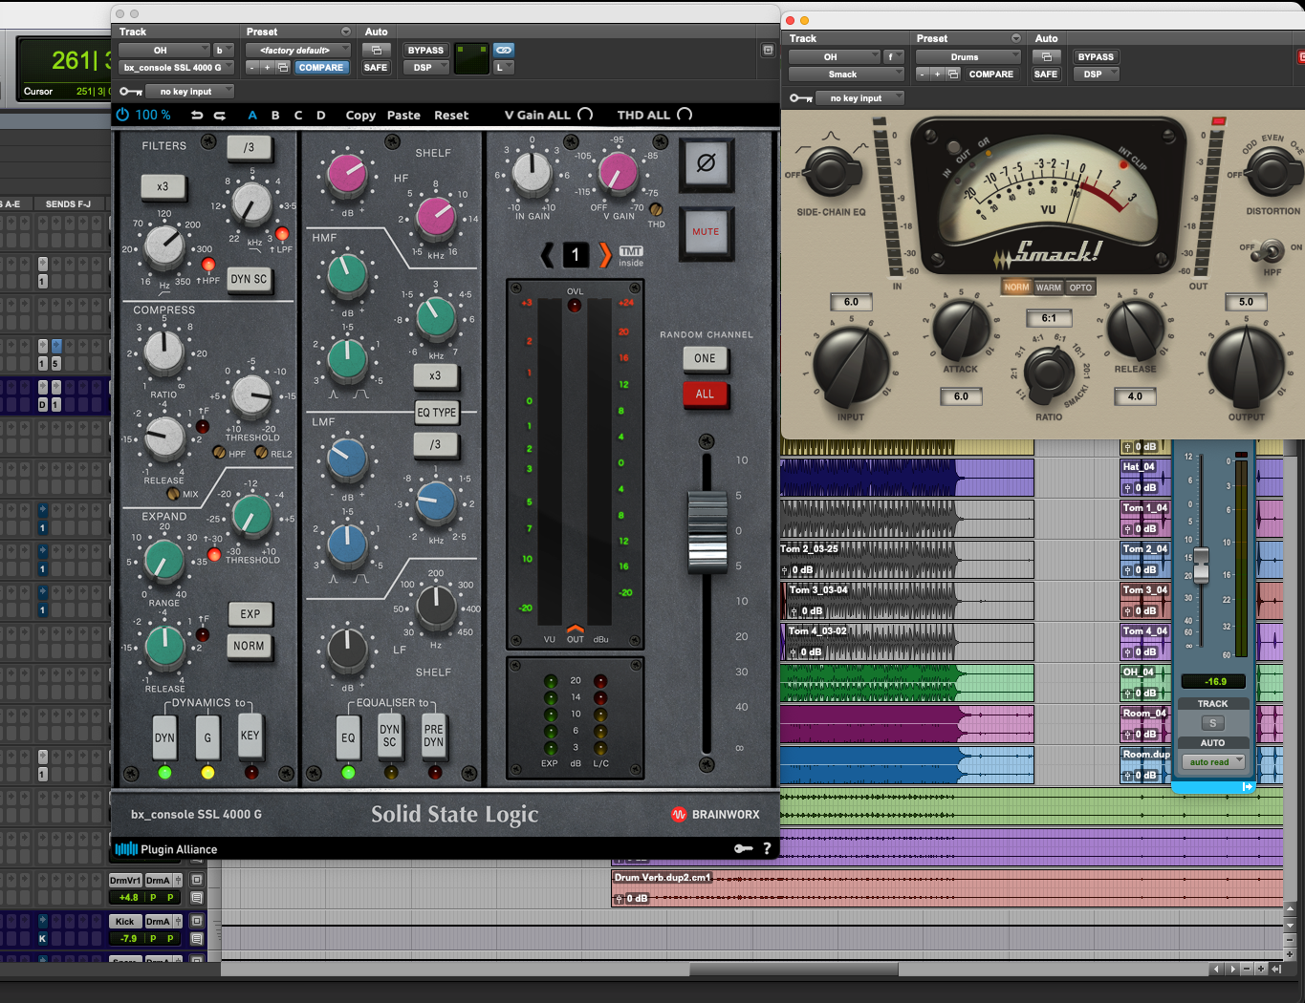Click the Smack! logo on the meter
This screenshot has width=1305, height=1003.
pyautogui.click(x=1048, y=252)
